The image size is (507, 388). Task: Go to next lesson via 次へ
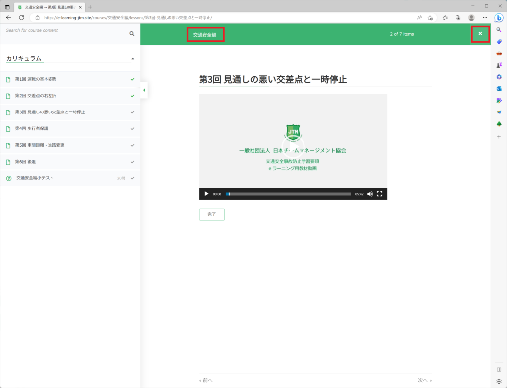pyautogui.click(x=424, y=380)
